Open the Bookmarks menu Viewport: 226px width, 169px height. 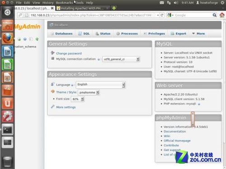[64, 3]
